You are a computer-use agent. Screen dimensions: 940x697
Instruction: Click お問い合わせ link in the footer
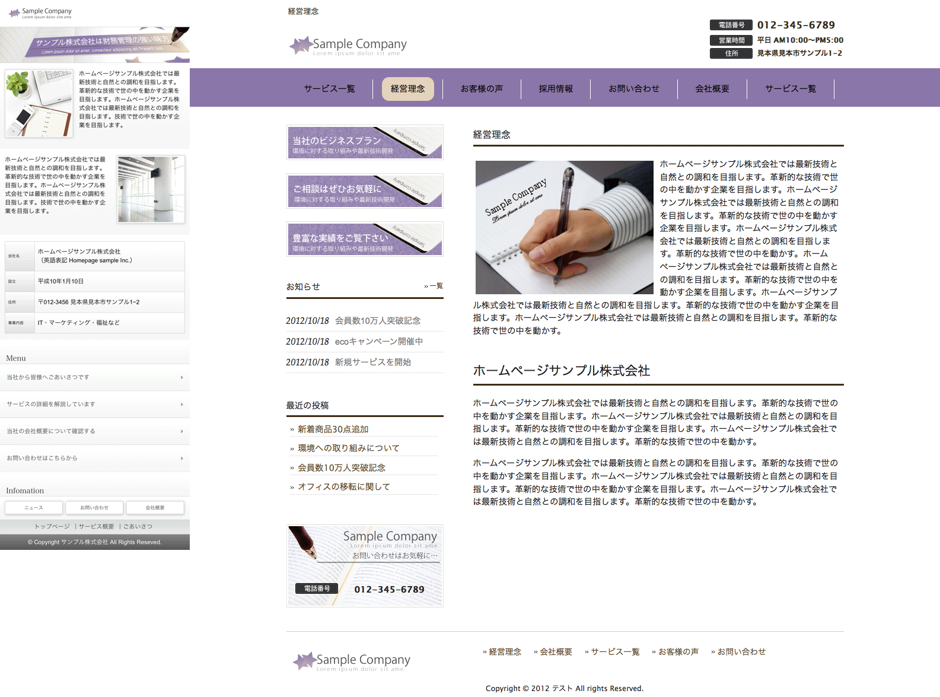click(741, 652)
